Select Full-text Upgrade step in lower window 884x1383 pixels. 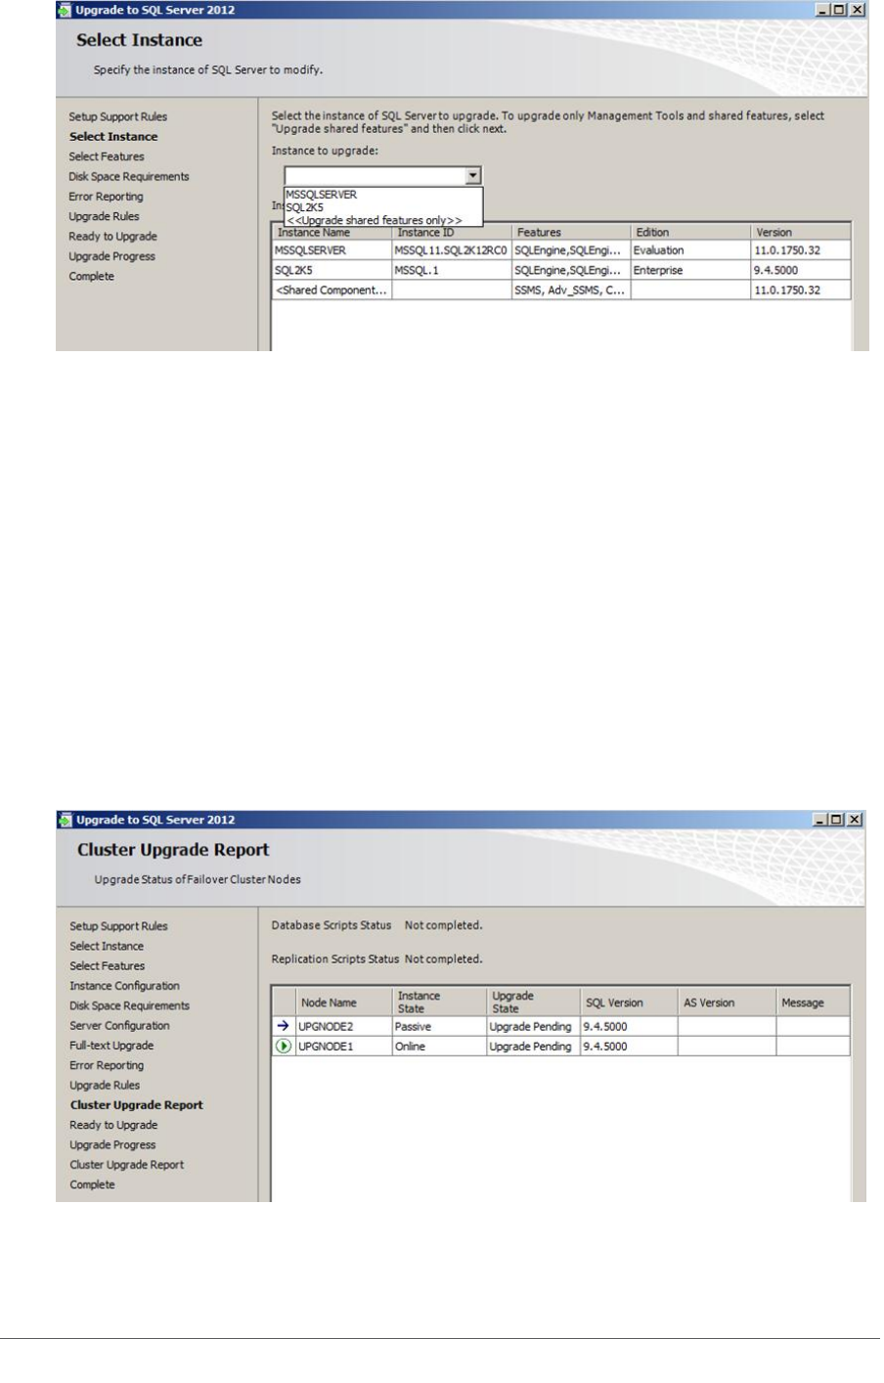111,1046
